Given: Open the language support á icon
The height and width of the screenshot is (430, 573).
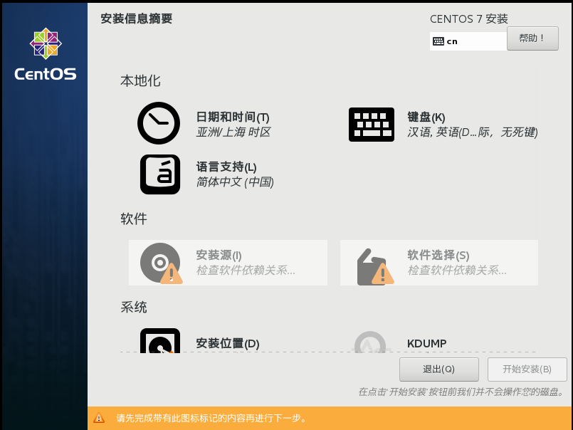Looking at the screenshot, I should pyautogui.click(x=160, y=174).
